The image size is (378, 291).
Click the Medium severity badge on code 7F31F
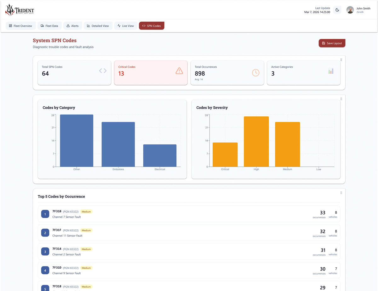pos(86,230)
